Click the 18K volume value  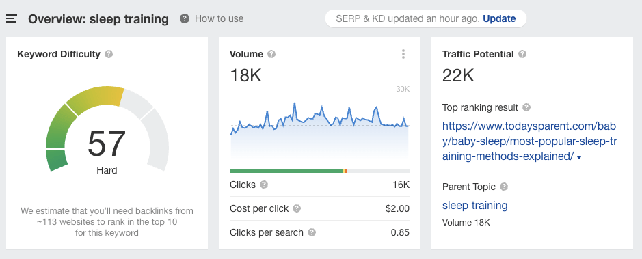point(245,76)
